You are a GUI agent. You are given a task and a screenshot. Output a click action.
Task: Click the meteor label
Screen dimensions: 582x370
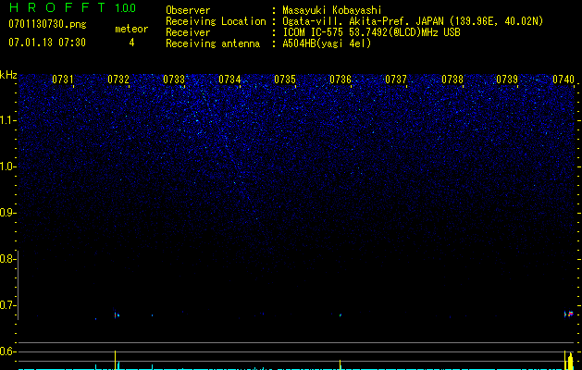click(x=131, y=29)
